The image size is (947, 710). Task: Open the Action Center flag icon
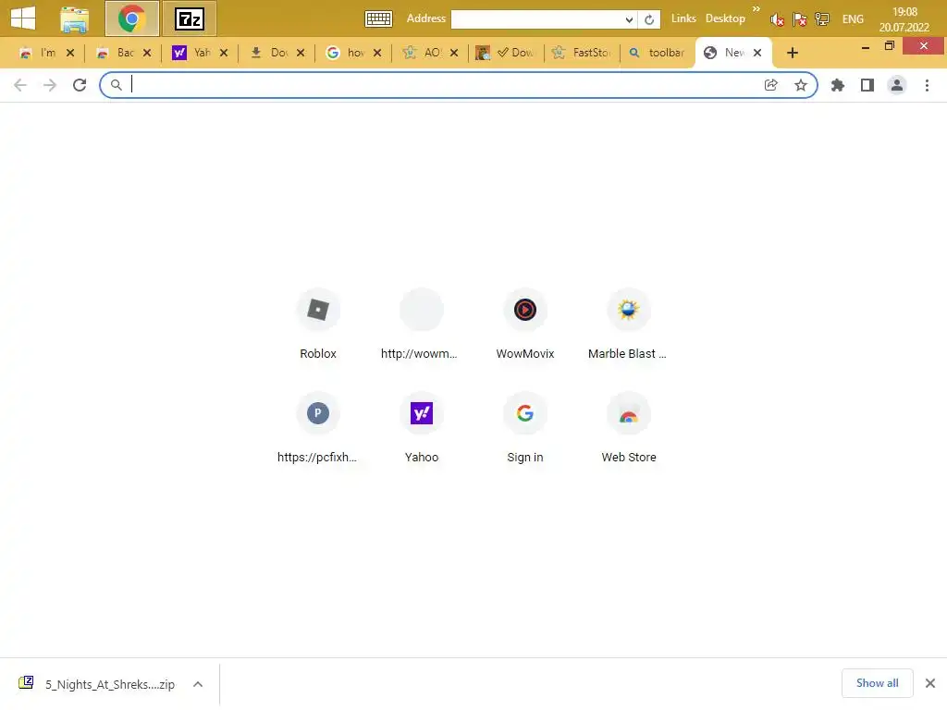click(799, 19)
